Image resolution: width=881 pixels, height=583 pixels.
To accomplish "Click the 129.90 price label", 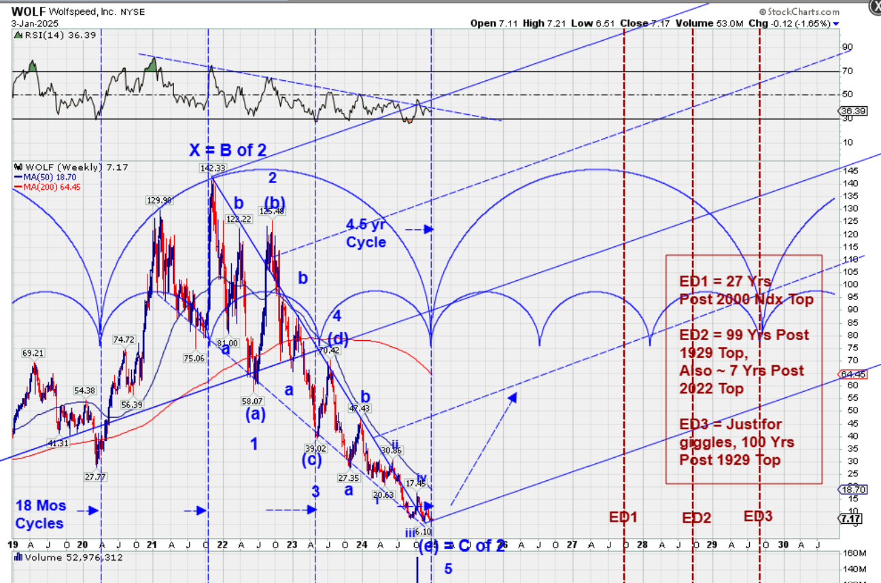I will [x=159, y=200].
